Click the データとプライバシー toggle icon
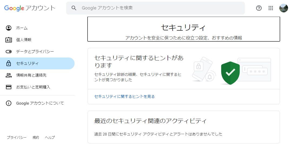291x147 pixels. [x=9, y=52]
